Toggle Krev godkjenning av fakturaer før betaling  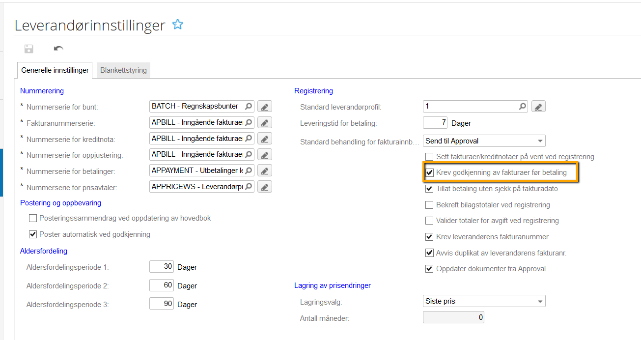tap(430, 173)
